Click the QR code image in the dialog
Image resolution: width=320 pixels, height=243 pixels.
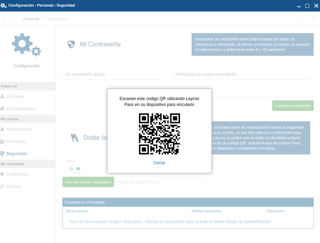tap(159, 134)
